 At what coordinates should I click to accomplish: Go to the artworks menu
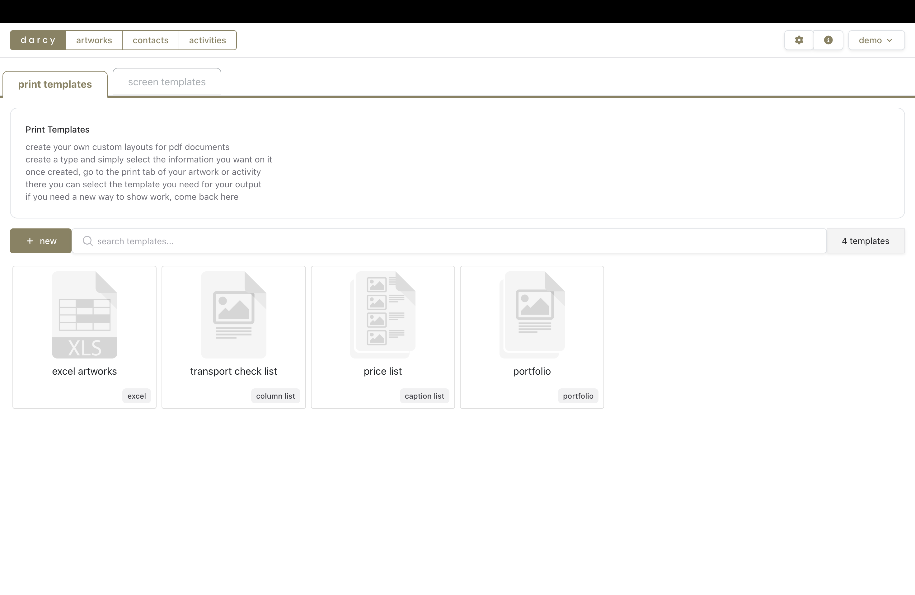point(94,40)
